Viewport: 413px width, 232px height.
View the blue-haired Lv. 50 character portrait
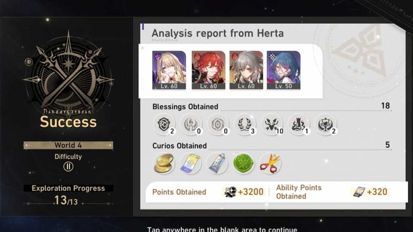pos(284,70)
